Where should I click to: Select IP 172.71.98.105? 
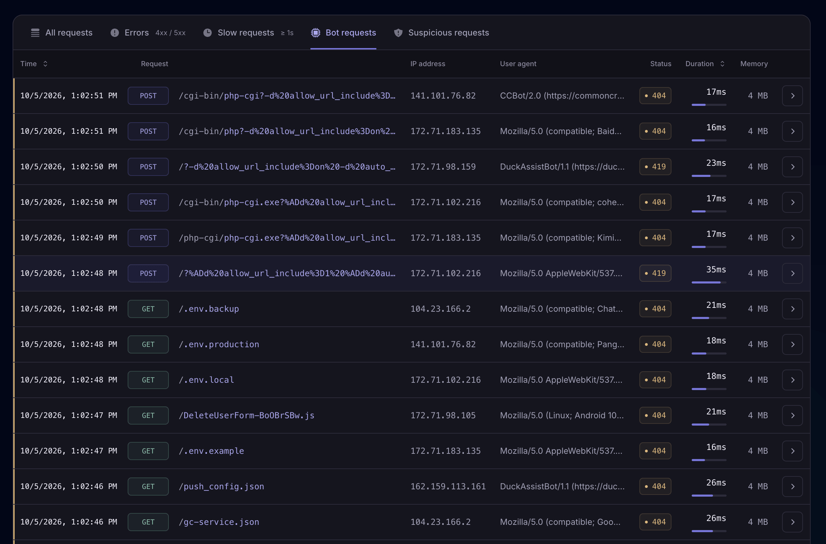pyautogui.click(x=443, y=415)
